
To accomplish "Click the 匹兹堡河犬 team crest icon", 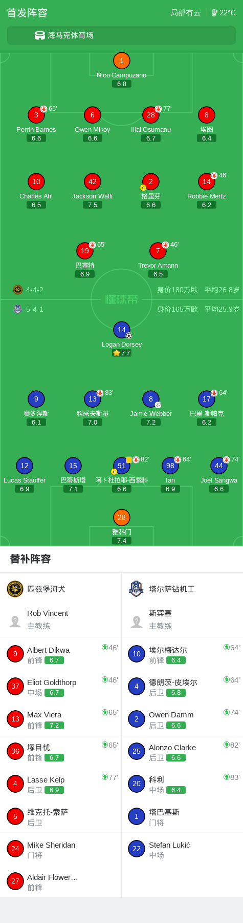I will (15, 589).
